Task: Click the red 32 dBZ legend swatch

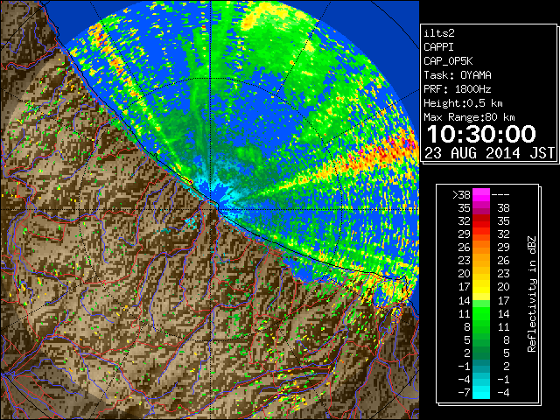Action: pyautogui.click(x=481, y=221)
